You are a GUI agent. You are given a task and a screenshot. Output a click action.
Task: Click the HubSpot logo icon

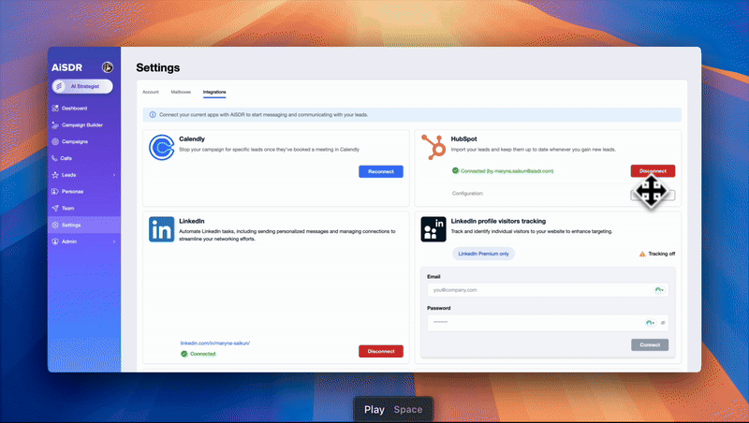(433, 147)
